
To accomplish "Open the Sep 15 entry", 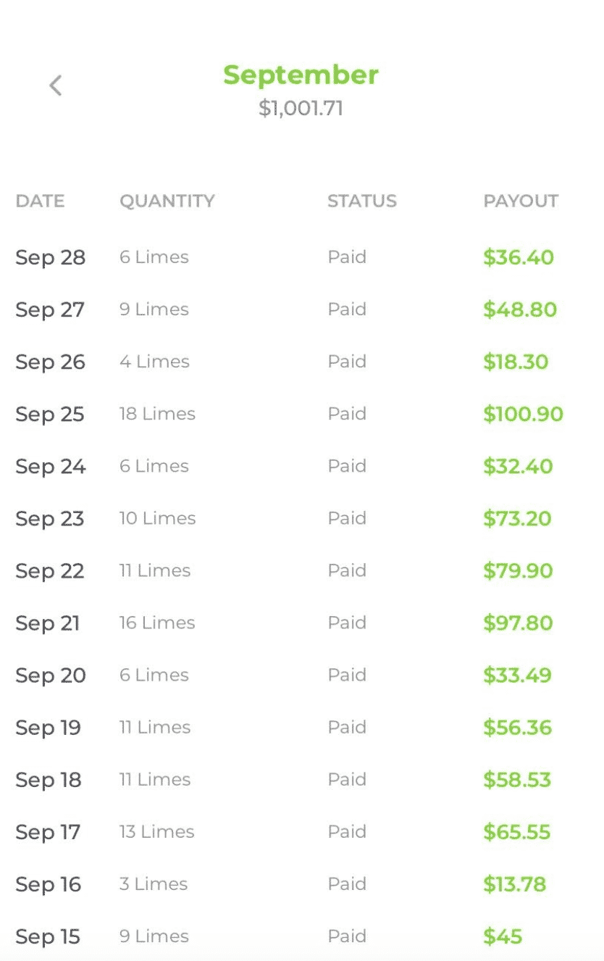I will (302, 936).
